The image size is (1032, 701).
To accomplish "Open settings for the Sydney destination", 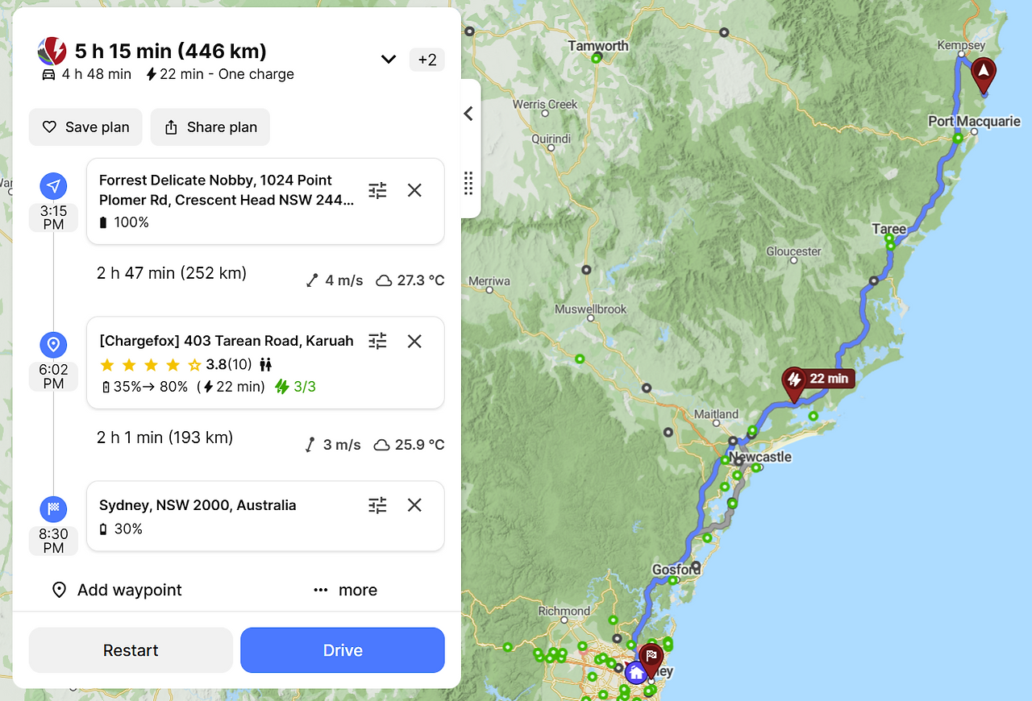I will [x=377, y=505].
